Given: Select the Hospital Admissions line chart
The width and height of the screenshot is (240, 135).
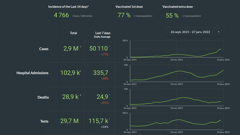Looking at the screenshot, I should tap(177, 73).
